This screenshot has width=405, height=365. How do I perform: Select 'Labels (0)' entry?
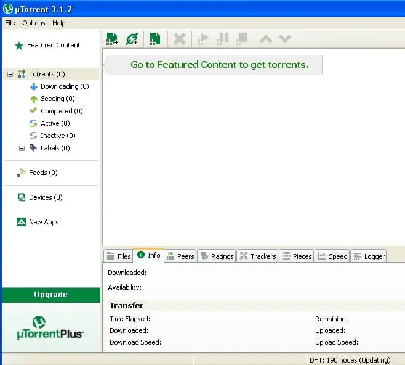pos(55,148)
